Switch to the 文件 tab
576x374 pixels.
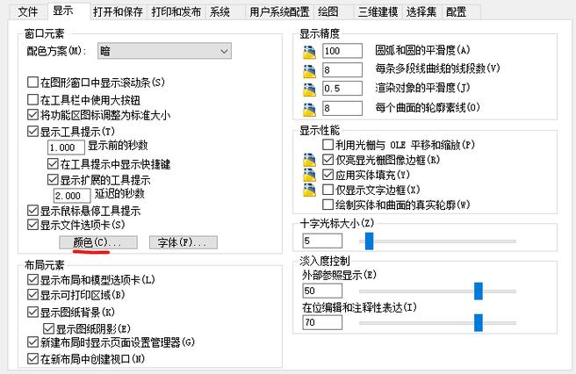28,11
